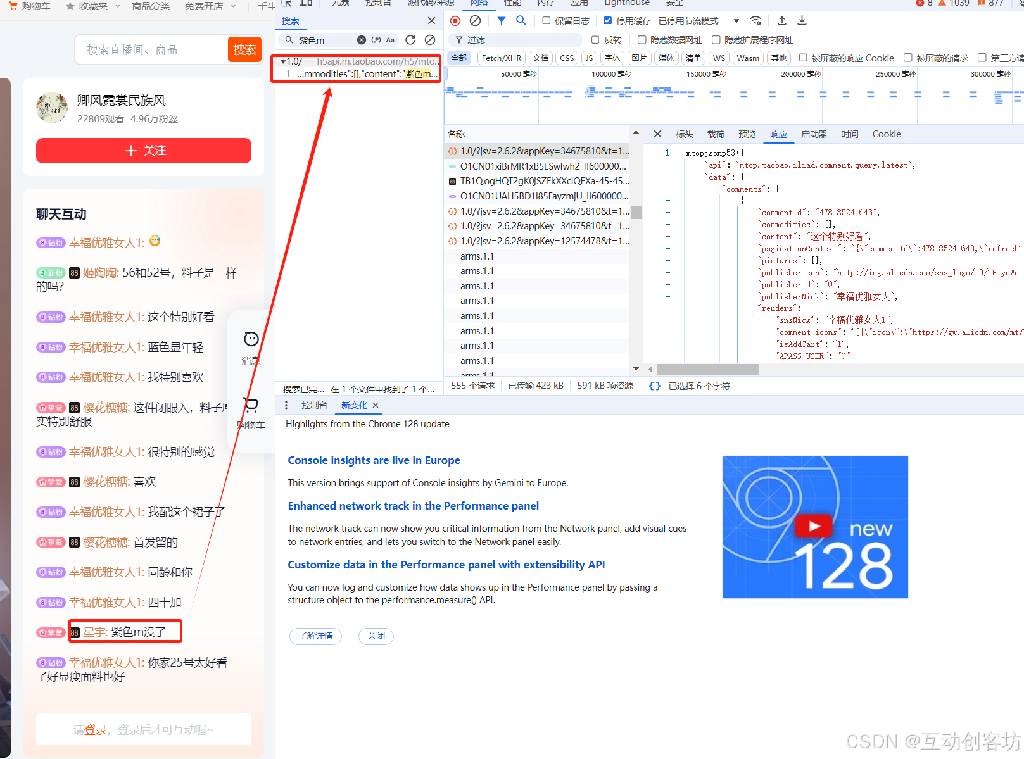Toggle match case Aa option
1024x759 pixels.
pyautogui.click(x=390, y=40)
